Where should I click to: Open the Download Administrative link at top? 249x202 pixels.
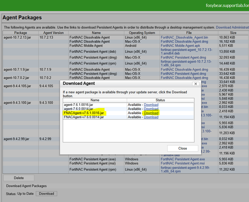(x=232, y=27)
